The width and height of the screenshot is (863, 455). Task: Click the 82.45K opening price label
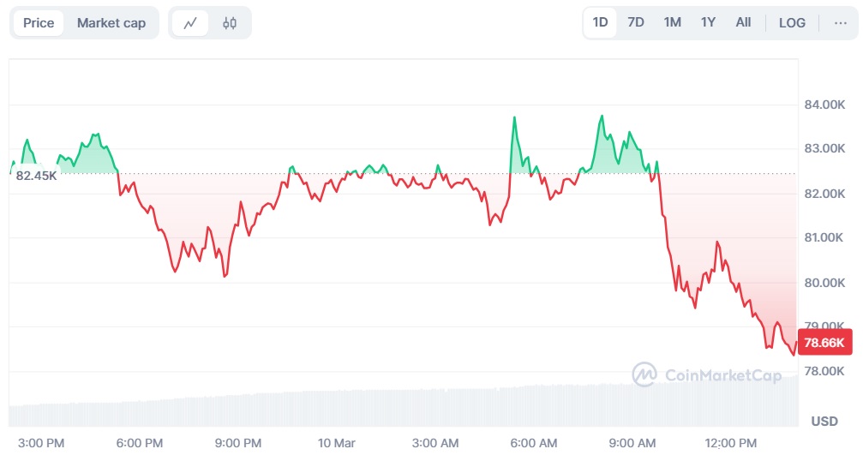pyautogui.click(x=36, y=176)
